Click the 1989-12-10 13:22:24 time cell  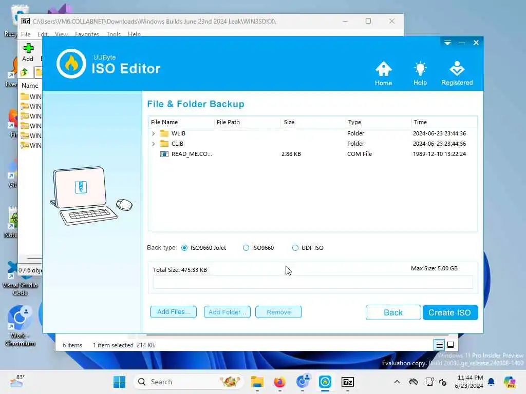click(439, 154)
